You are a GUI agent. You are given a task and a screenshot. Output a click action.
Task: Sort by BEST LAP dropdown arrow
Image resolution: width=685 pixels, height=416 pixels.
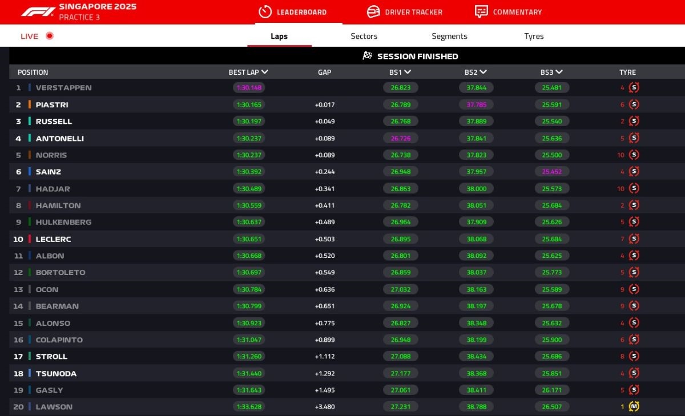265,72
